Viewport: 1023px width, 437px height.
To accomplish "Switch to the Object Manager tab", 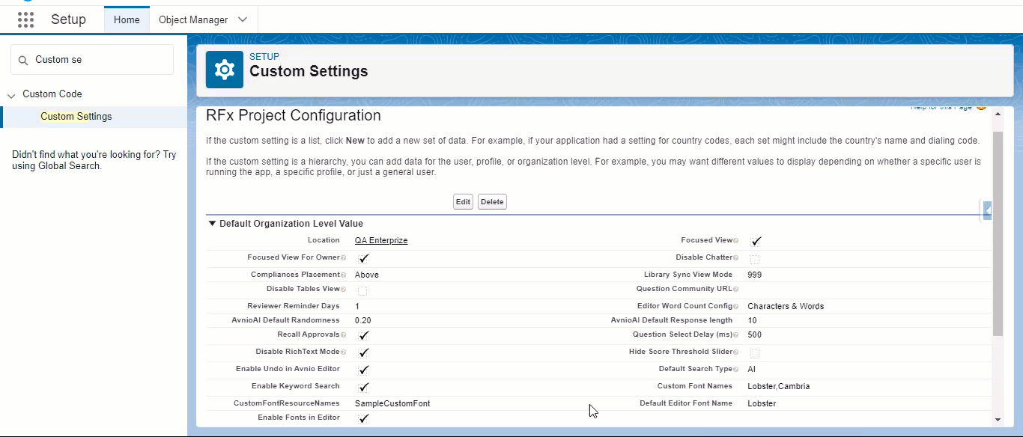I will point(193,20).
